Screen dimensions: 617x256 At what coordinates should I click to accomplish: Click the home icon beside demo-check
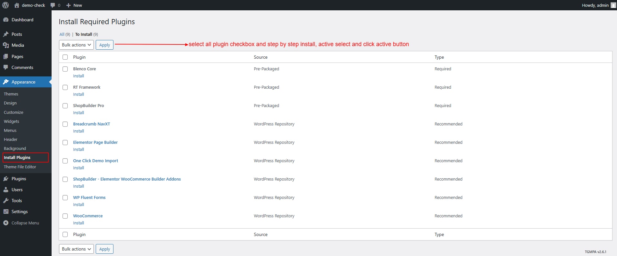pos(17,5)
